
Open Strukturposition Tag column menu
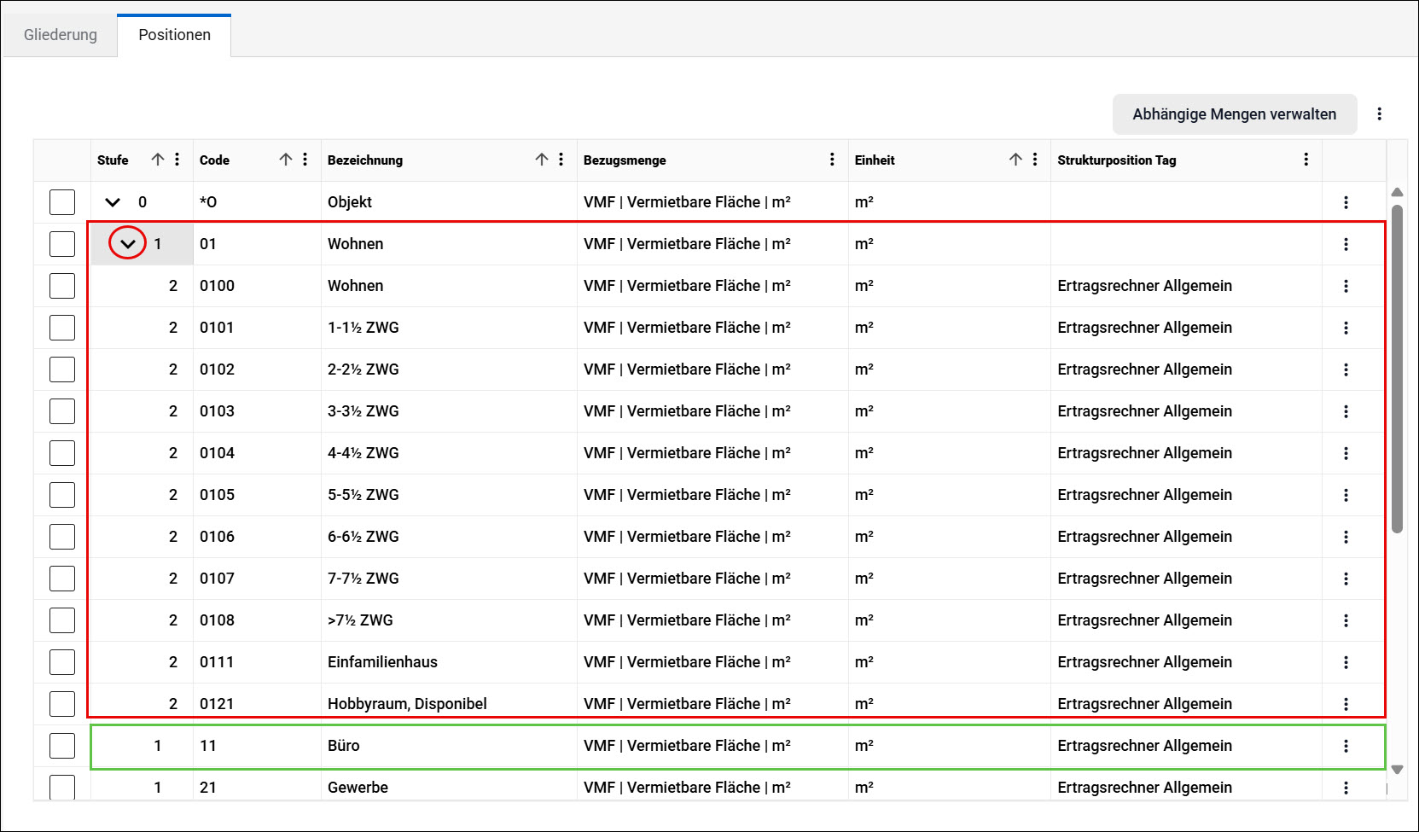coord(1306,160)
